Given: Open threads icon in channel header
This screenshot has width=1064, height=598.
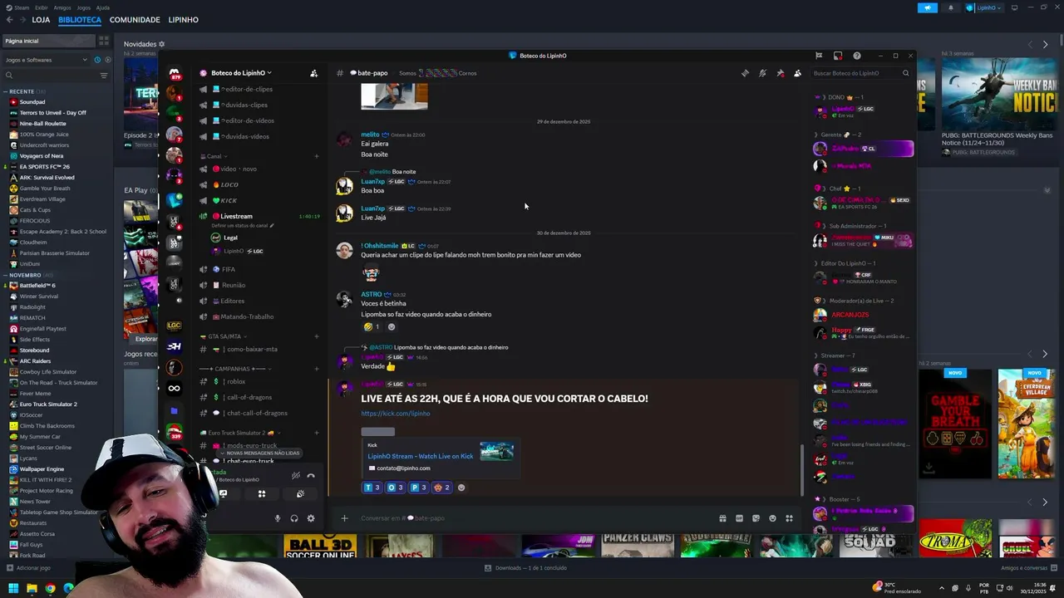Looking at the screenshot, I should point(745,73).
